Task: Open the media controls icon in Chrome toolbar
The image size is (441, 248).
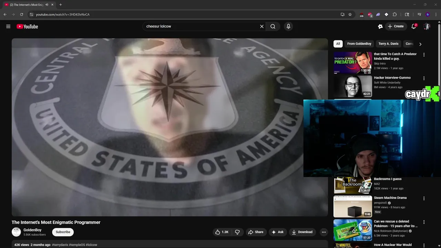Action: pos(419,14)
